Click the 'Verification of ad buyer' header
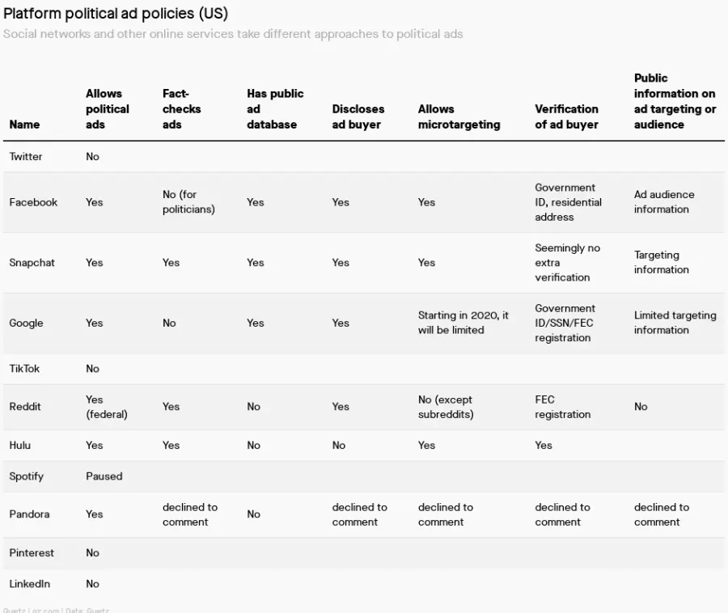The image size is (728, 613). (566, 116)
